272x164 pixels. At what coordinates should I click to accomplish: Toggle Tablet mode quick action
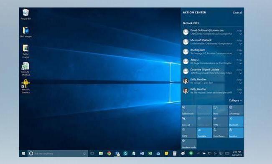tap(189, 110)
